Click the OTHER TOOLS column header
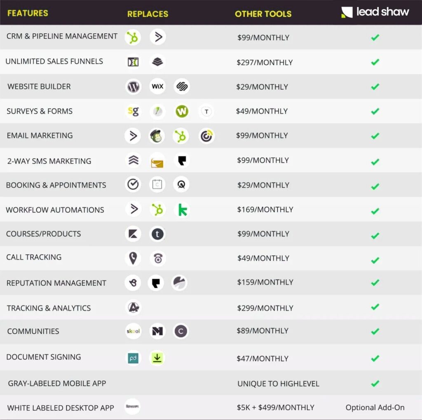The height and width of the screenshot is (420, 422). 263,14
